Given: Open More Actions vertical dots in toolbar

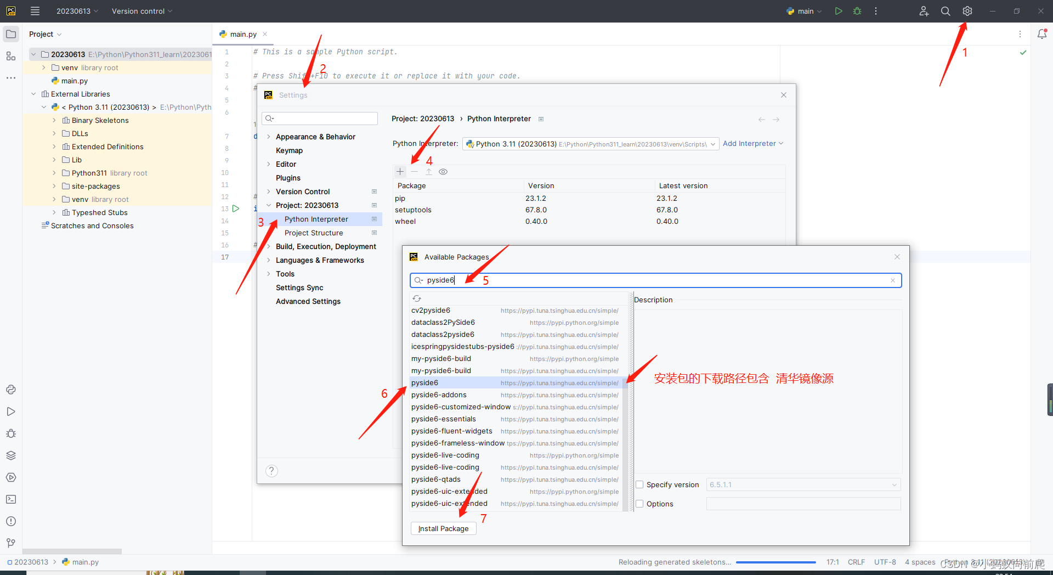Looking at the screenshot, I should pos(876,11).
